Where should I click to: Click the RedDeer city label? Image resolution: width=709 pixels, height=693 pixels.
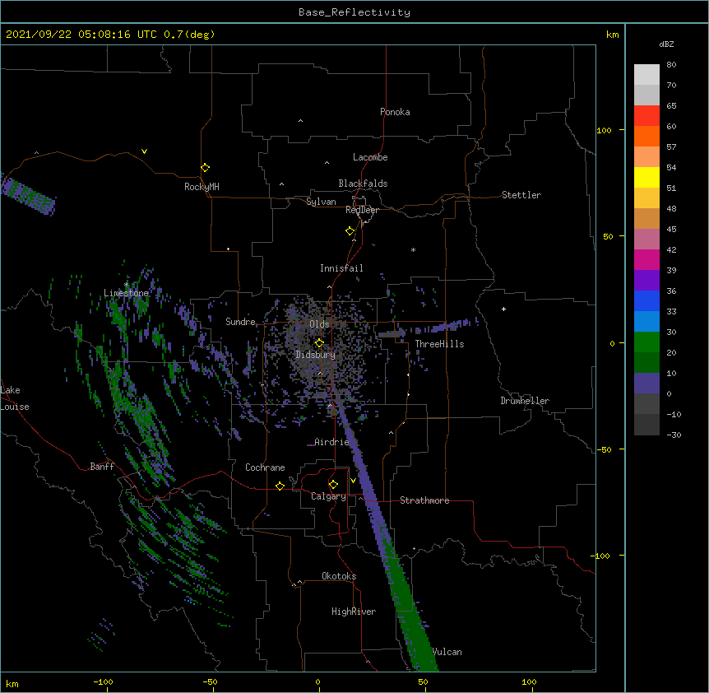click(x=362, y=210)
